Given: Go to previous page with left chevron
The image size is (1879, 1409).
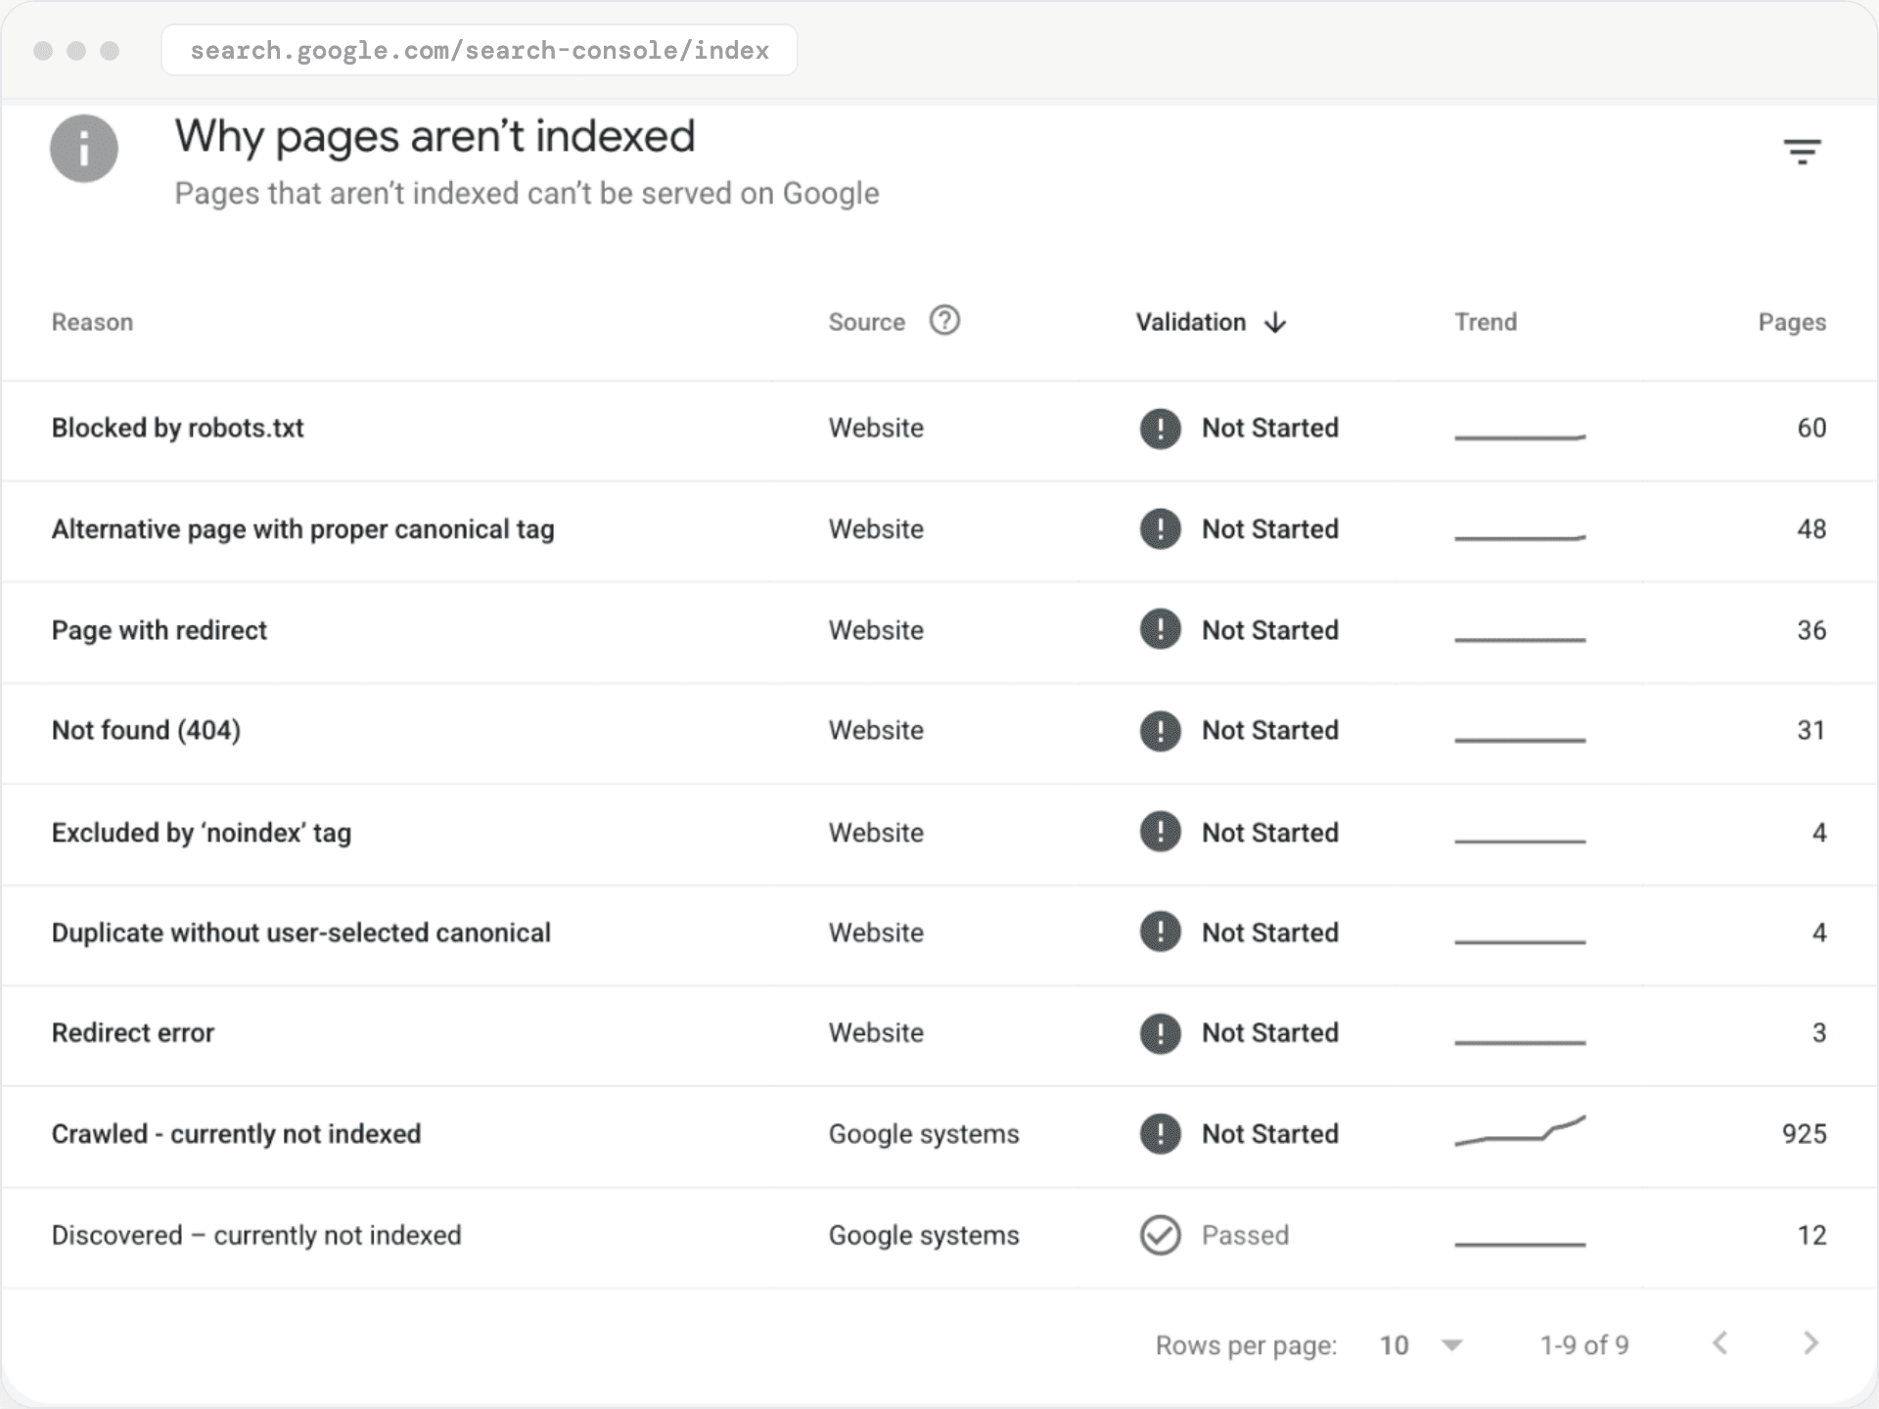Looking at the screenshot, I should coord(1719,1343).
